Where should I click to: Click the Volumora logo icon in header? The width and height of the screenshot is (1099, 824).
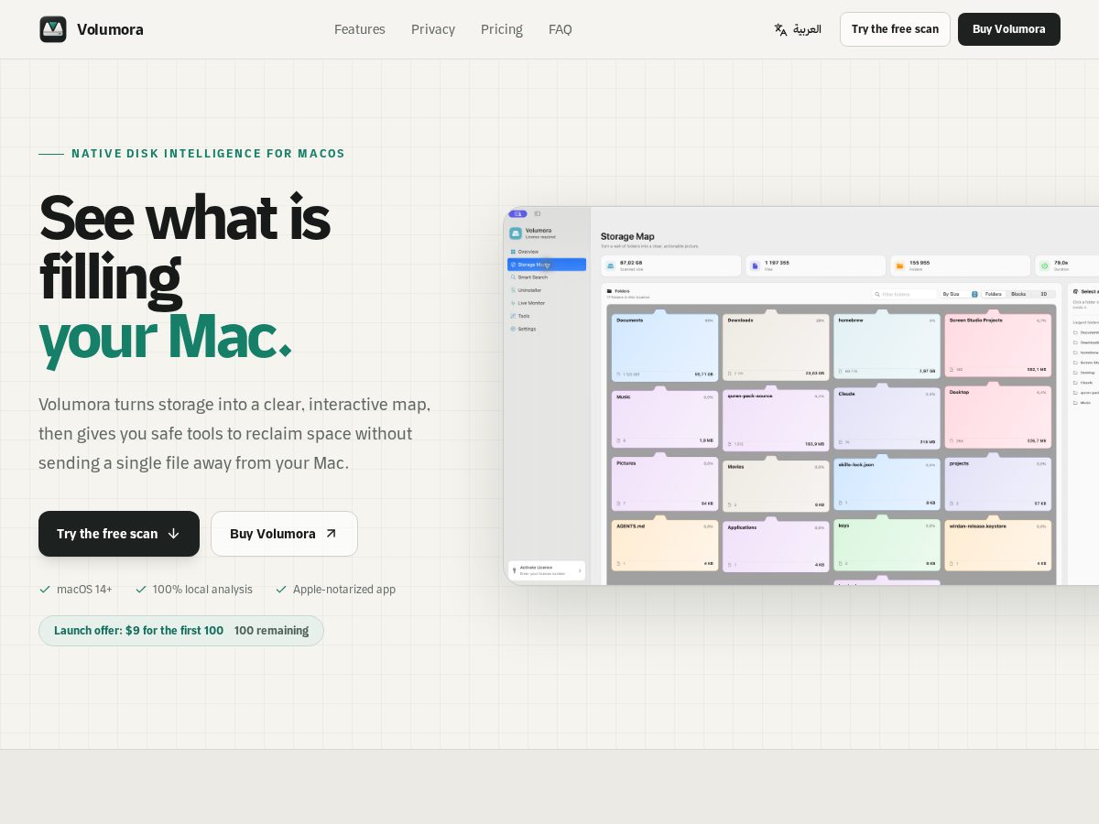pyautogui.click(x=53, y=29)
